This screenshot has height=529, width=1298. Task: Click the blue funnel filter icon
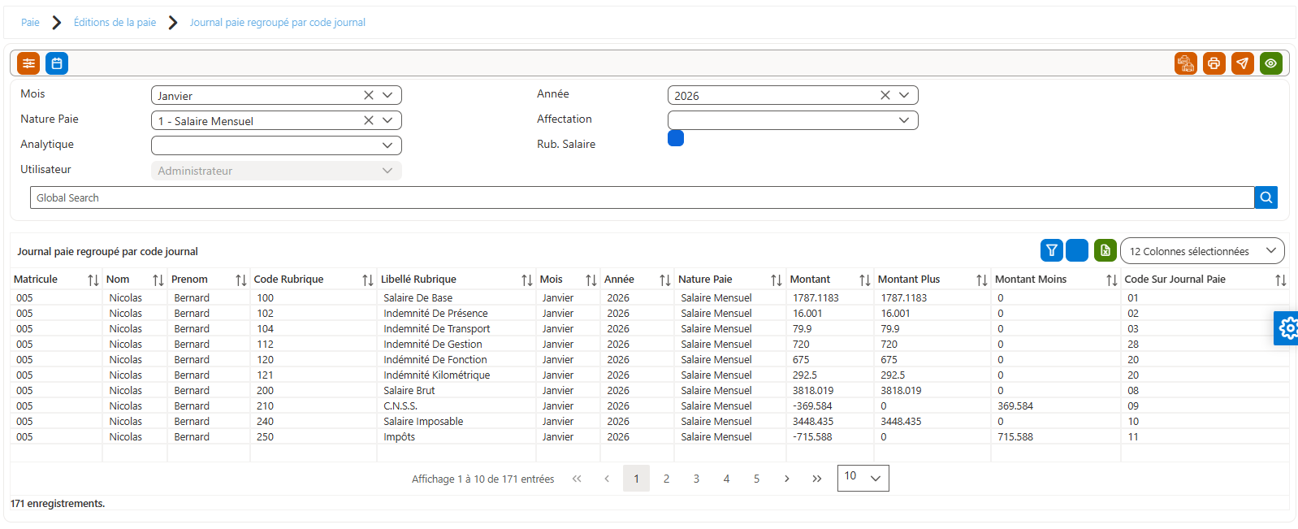click(1052, 250)
